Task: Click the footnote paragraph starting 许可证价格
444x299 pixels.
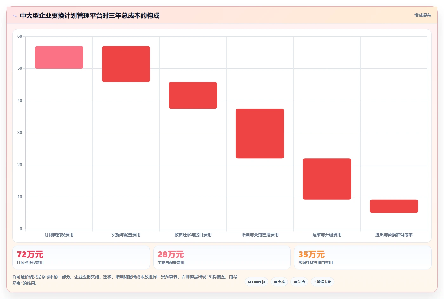Action: tap(125, 280)
